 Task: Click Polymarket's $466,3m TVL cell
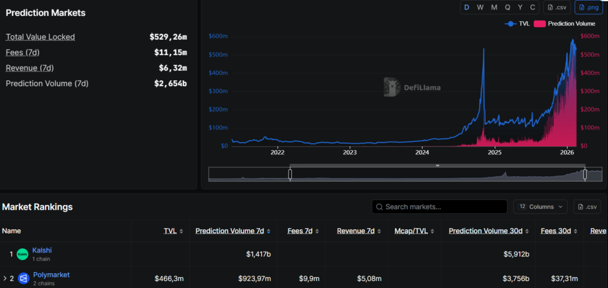click(169, 278)
